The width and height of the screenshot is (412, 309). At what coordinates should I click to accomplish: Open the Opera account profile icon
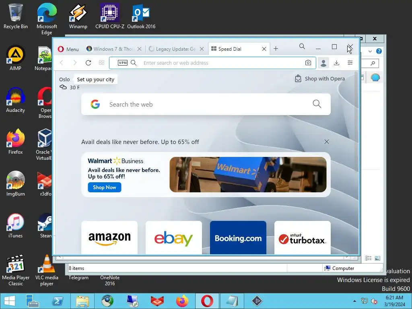(x=323, y=63)
